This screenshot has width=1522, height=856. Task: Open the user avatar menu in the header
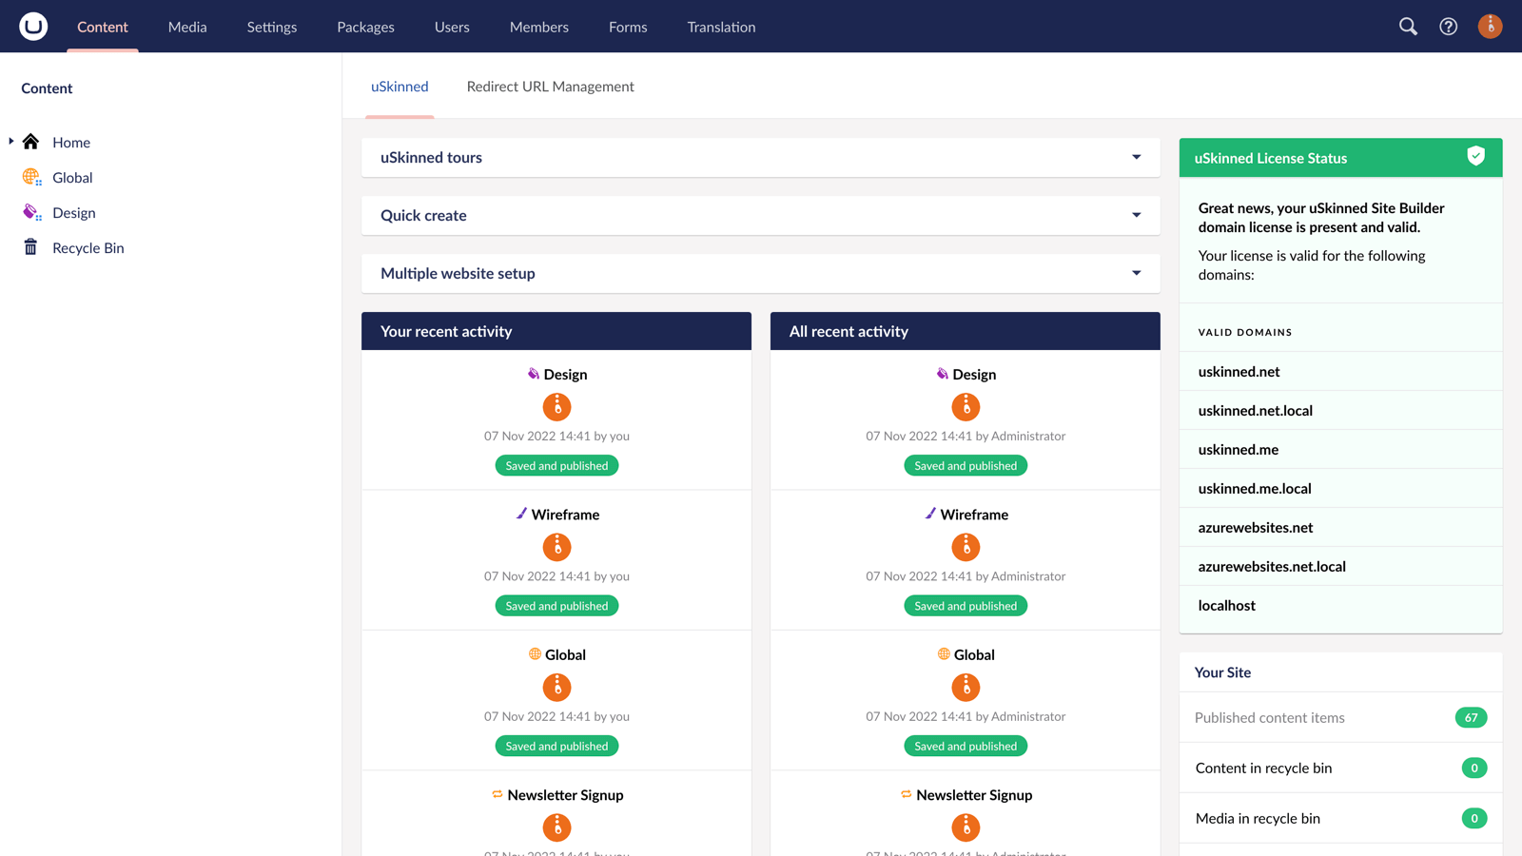click(x=1490, y=27)
